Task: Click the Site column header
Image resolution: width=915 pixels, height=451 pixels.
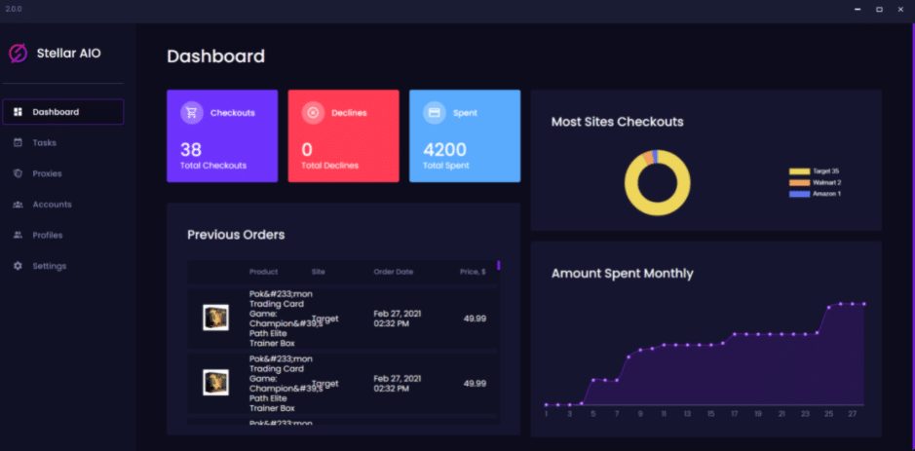Action: [319, 272]
